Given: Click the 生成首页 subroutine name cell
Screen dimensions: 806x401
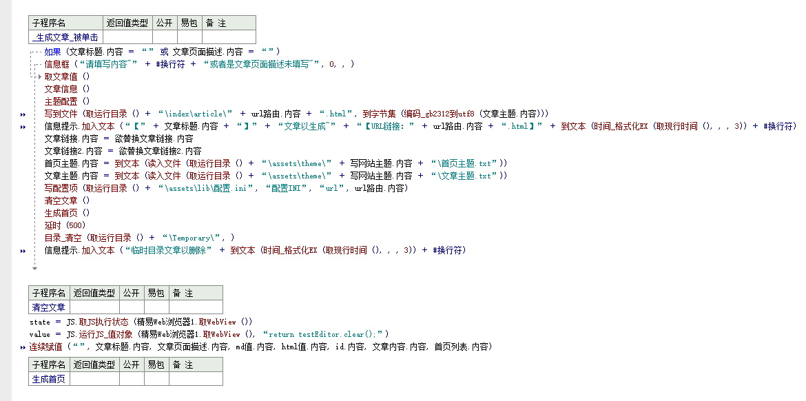Looking at the screenshot, I should point(48,379).
